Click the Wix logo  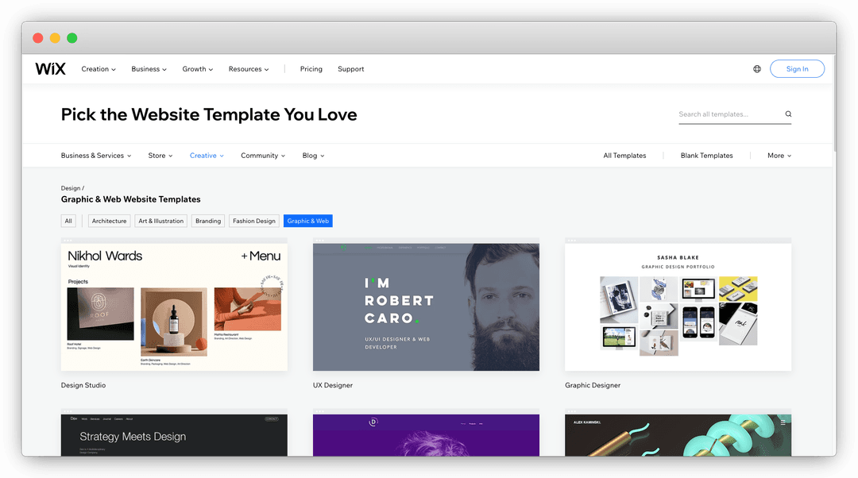[x=50, y=69]
